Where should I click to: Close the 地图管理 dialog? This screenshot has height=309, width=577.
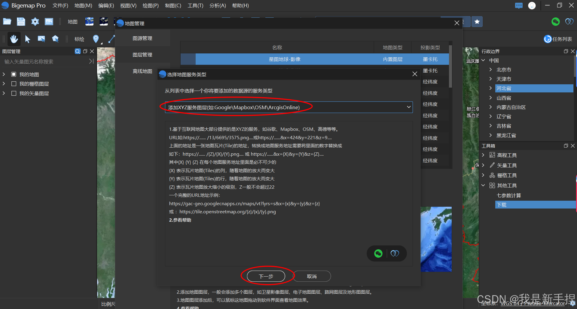457,23
